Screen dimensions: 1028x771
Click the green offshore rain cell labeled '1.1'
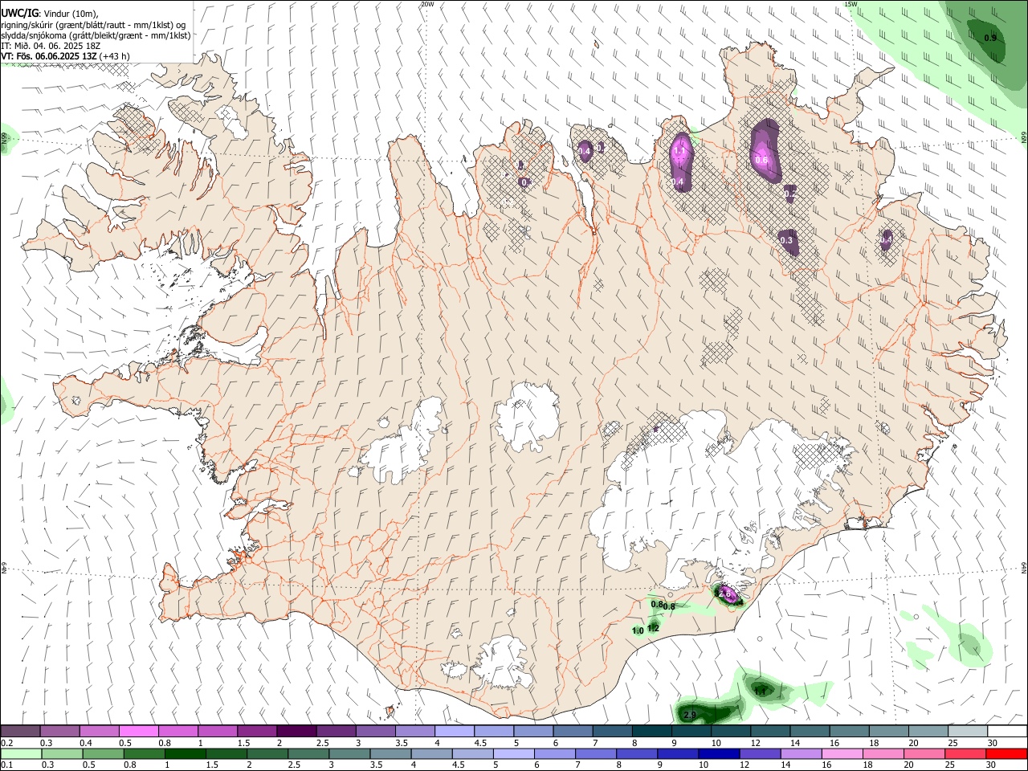point(761,689)
